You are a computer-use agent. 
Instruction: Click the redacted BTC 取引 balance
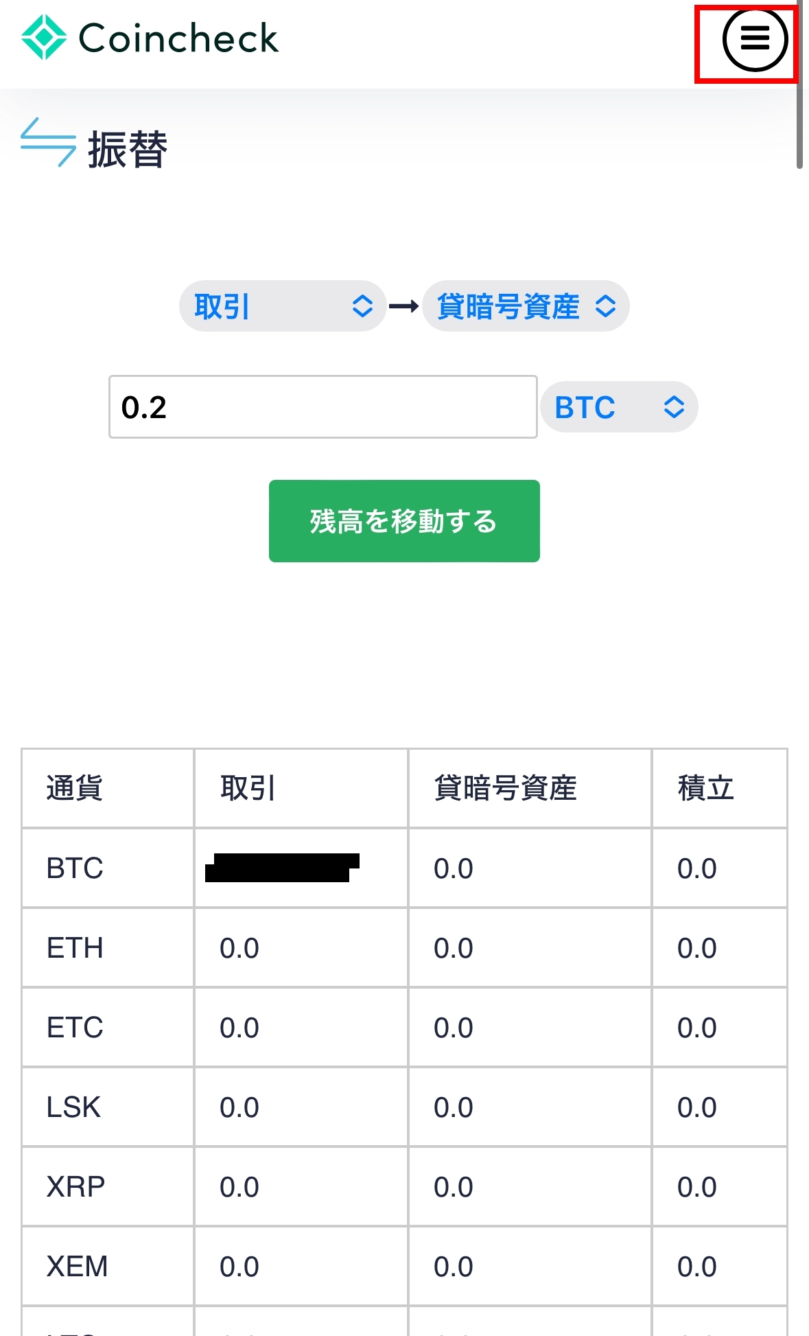tap(282, 868)
